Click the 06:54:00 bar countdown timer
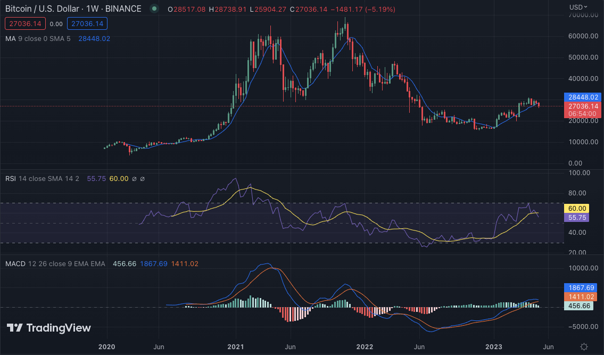 click(583, 114)
